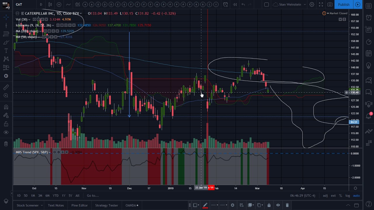Screen dimensions: 374x210
Task: Expand the MRS Trend dropdown arrow
Action: [50, 152]
